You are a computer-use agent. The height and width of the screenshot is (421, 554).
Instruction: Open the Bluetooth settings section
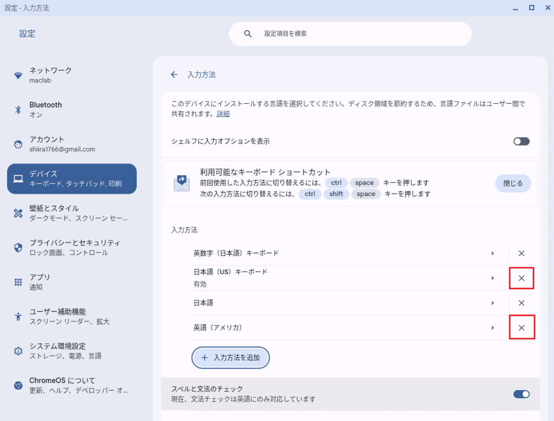[72, 110]
